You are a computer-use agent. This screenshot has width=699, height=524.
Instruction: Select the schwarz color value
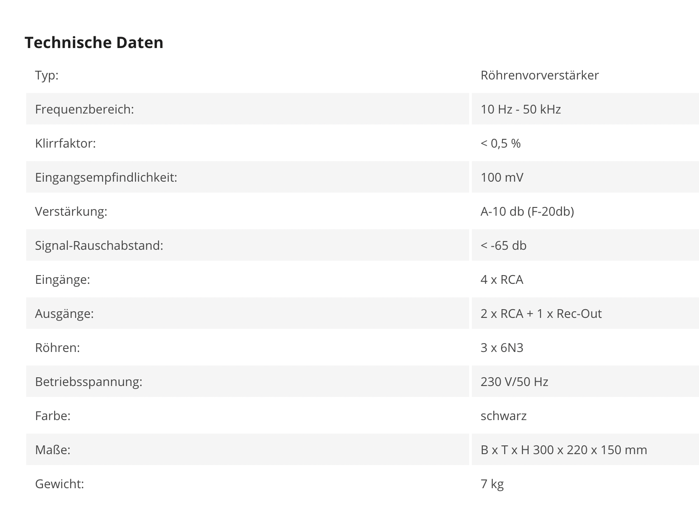coord(504,416)
